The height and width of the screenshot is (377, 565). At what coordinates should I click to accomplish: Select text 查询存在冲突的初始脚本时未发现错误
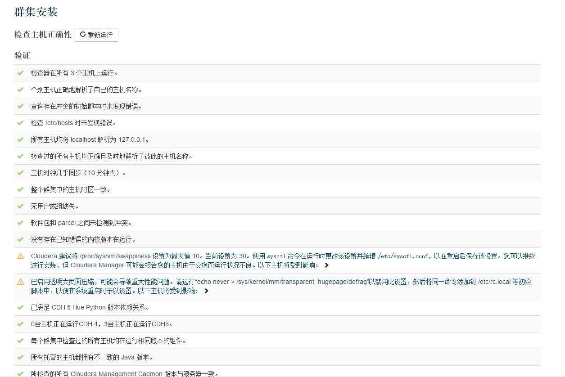point(86,106)
